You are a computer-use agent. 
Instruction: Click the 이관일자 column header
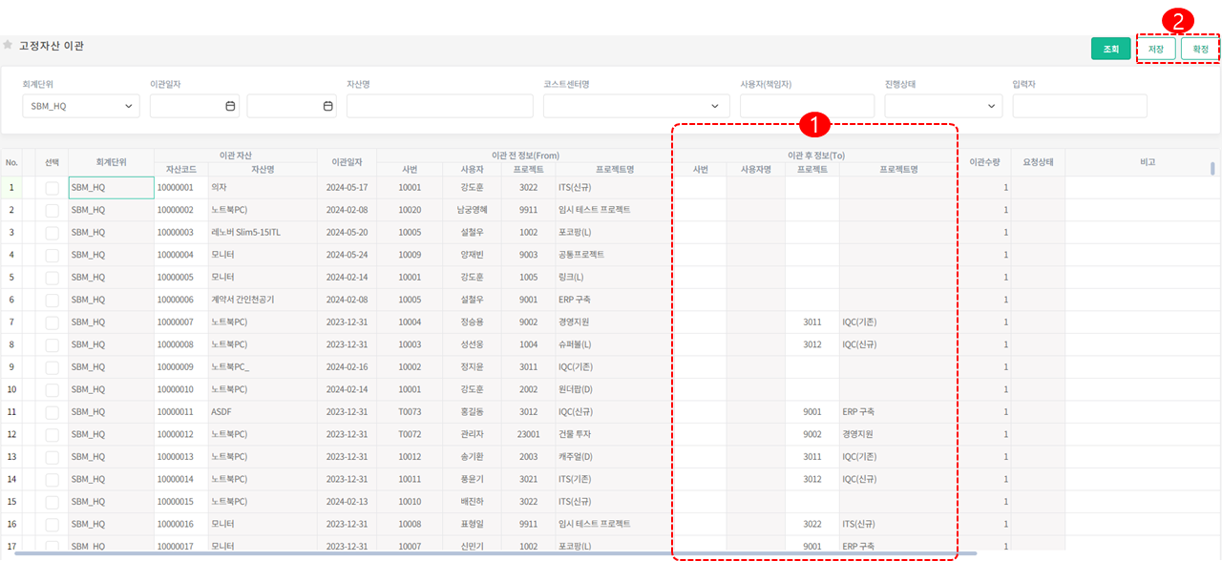348,162
